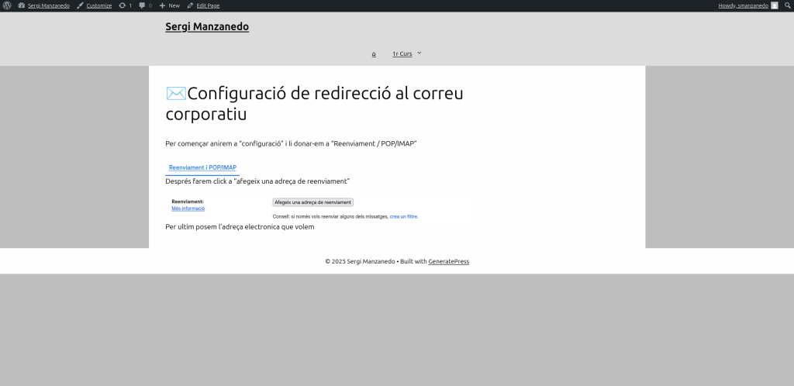Open the WordPress logo menu
Viewport: 794px width, 386px height.
(x=7, y=5)
